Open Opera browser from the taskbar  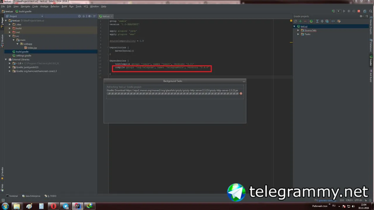click(53, 206)
